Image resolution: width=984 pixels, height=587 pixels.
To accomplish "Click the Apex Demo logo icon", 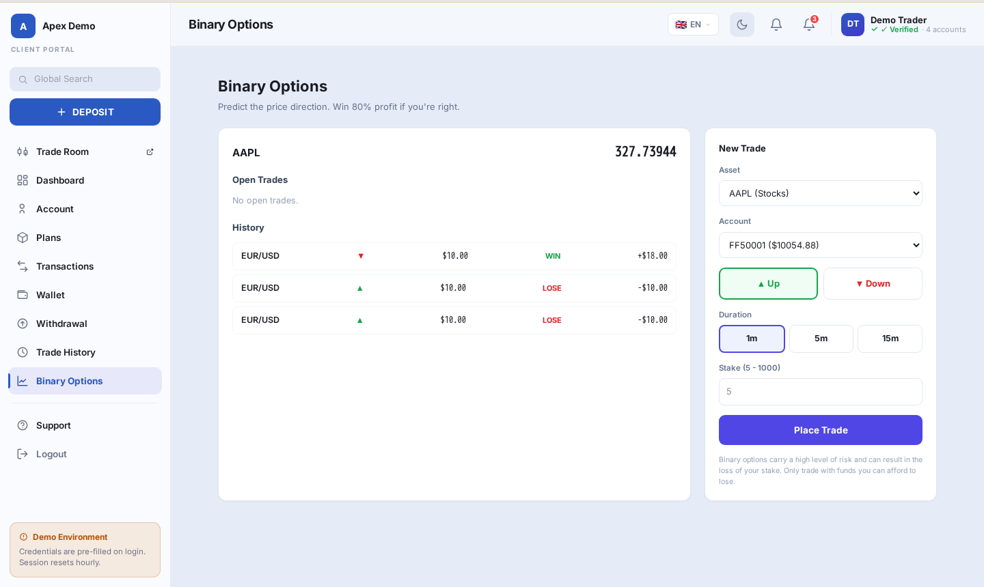I will click(23, 26).
